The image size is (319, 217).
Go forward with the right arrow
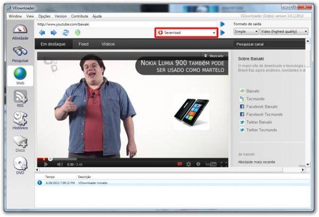tap(54, 32)
